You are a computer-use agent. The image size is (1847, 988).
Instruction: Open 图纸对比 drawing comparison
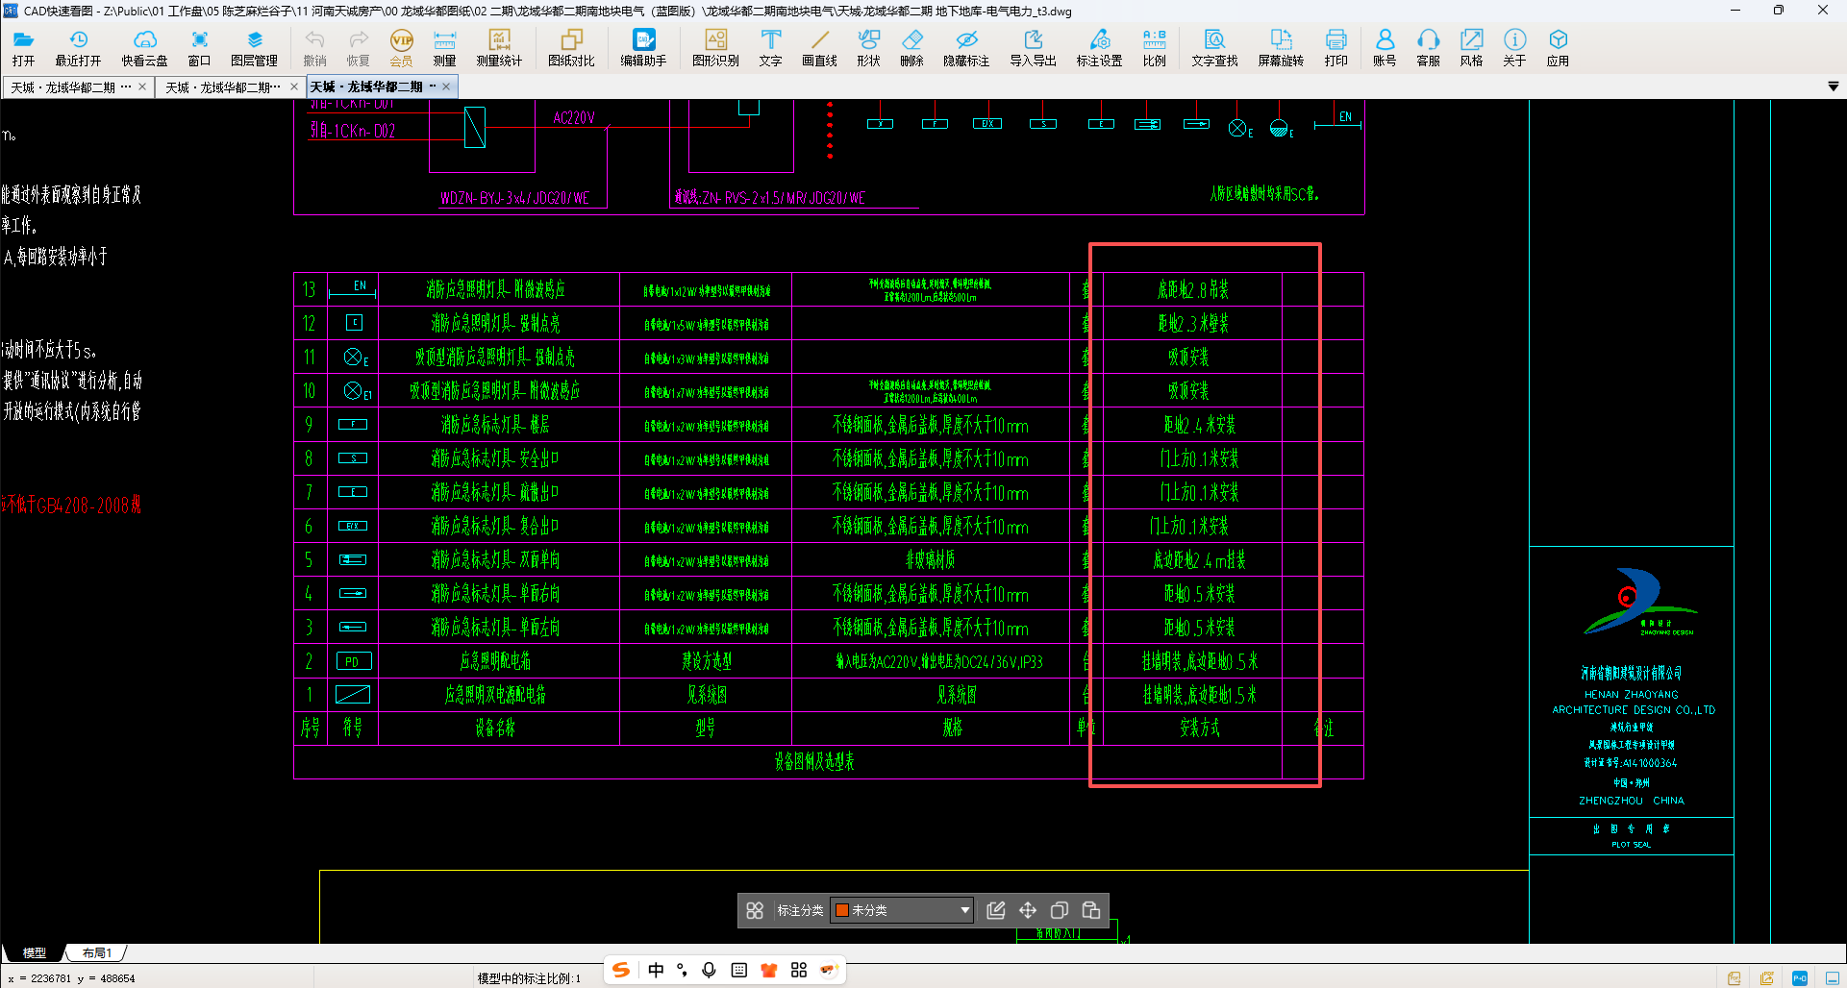(x=571, y=47)
